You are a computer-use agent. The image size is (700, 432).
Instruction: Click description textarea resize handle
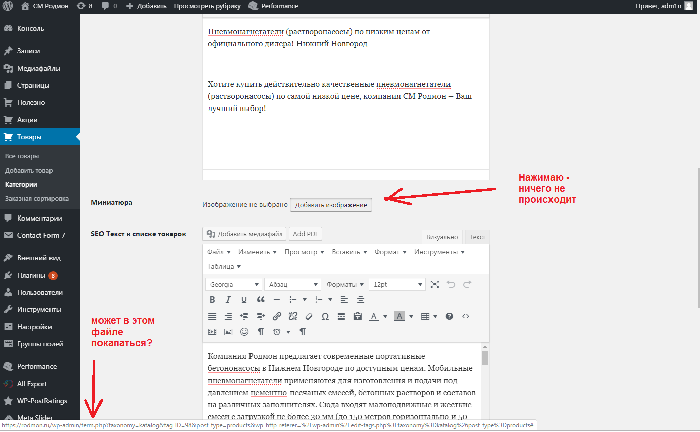point(486,176)
